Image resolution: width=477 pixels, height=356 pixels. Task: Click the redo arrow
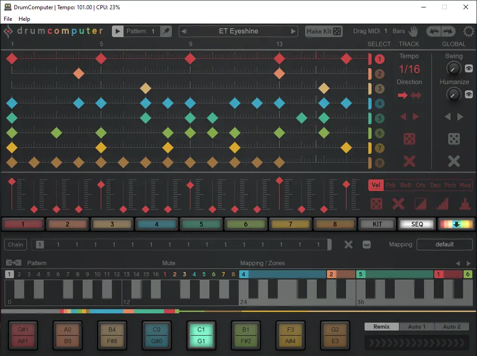coord(448,31)
